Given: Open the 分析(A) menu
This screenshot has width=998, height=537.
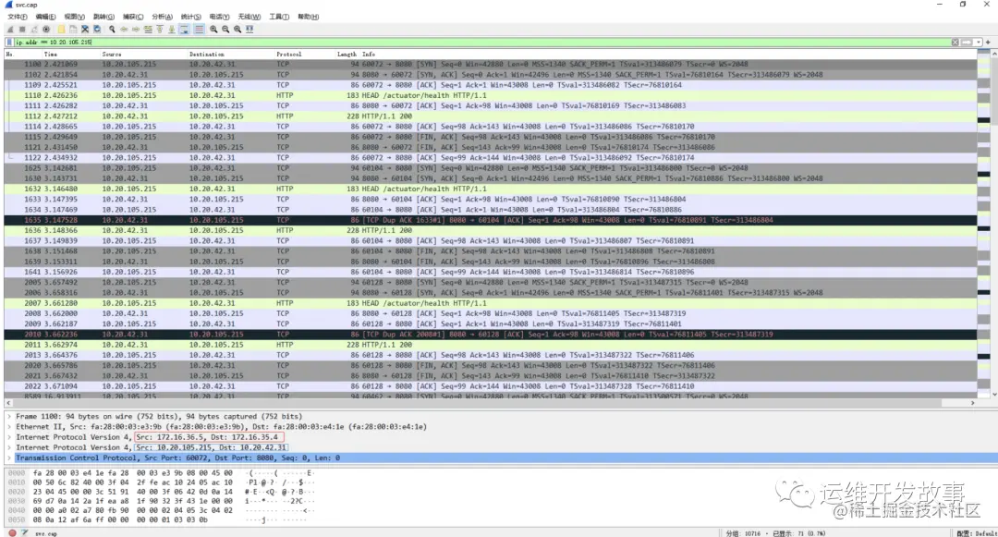Looking at the screenshot, I should coord(162,17).
